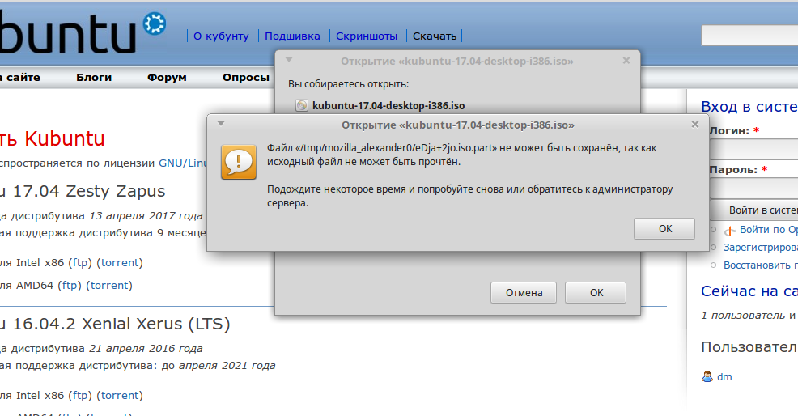Download 17.04 AMD64 via ftp
This screenshot has width=798, height=416.
(x=70, y=285)
